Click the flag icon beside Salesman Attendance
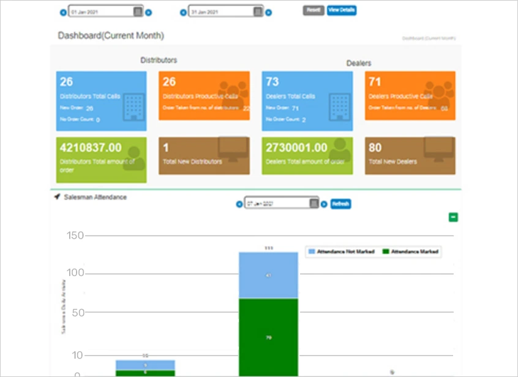The width and height of the screenshot is (518, 377). [56, 196]
